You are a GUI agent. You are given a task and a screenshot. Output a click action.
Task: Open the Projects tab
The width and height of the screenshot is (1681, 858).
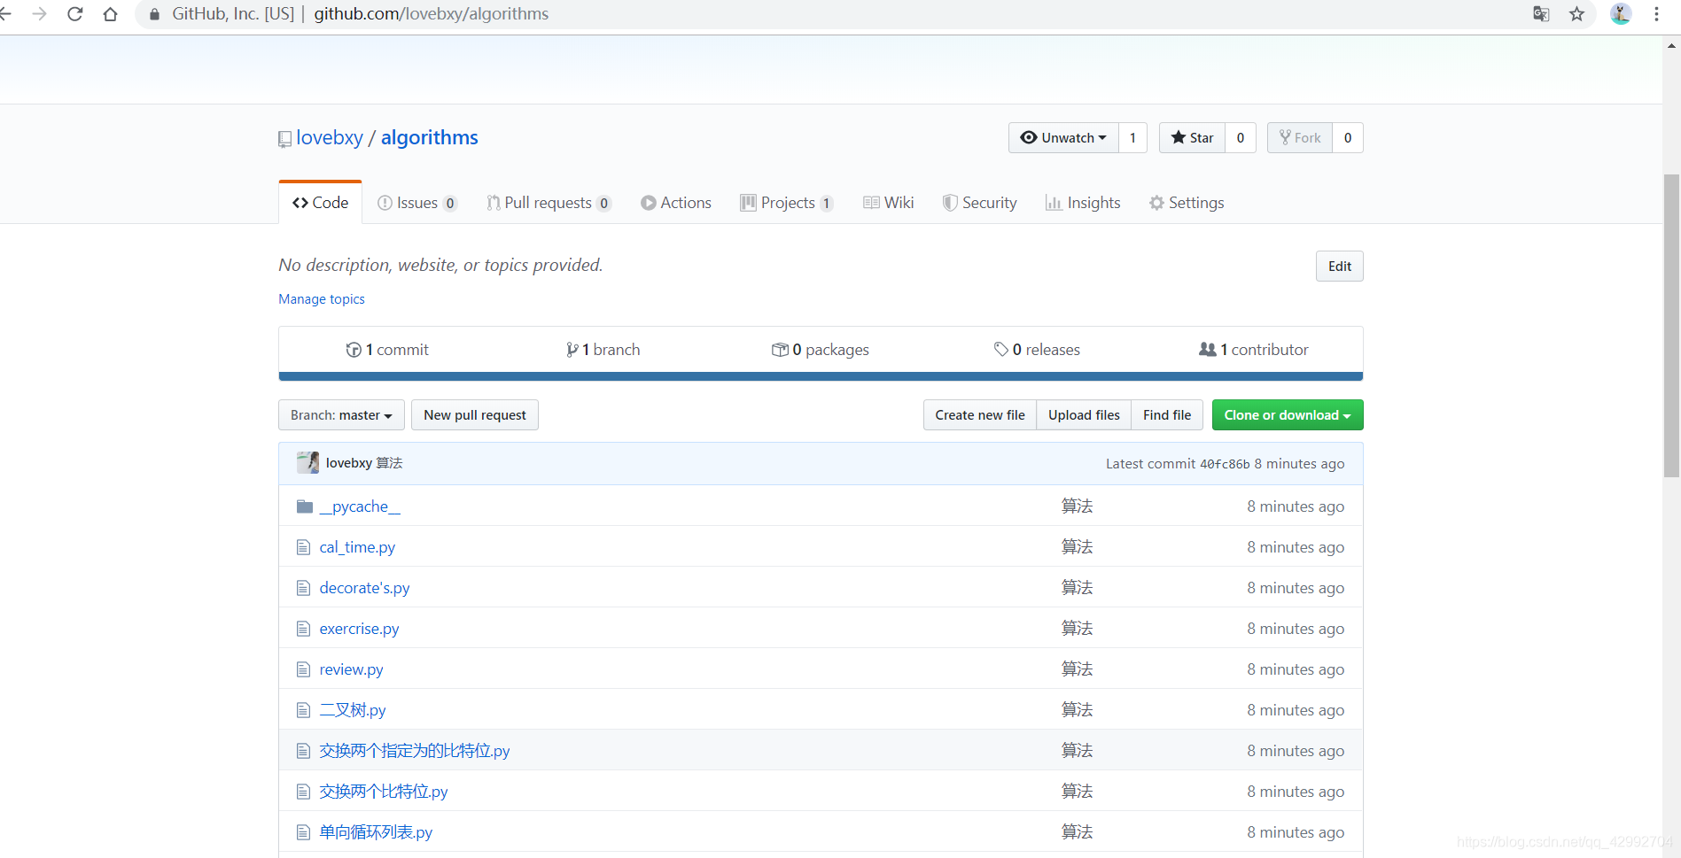click(x=787, y=203)
